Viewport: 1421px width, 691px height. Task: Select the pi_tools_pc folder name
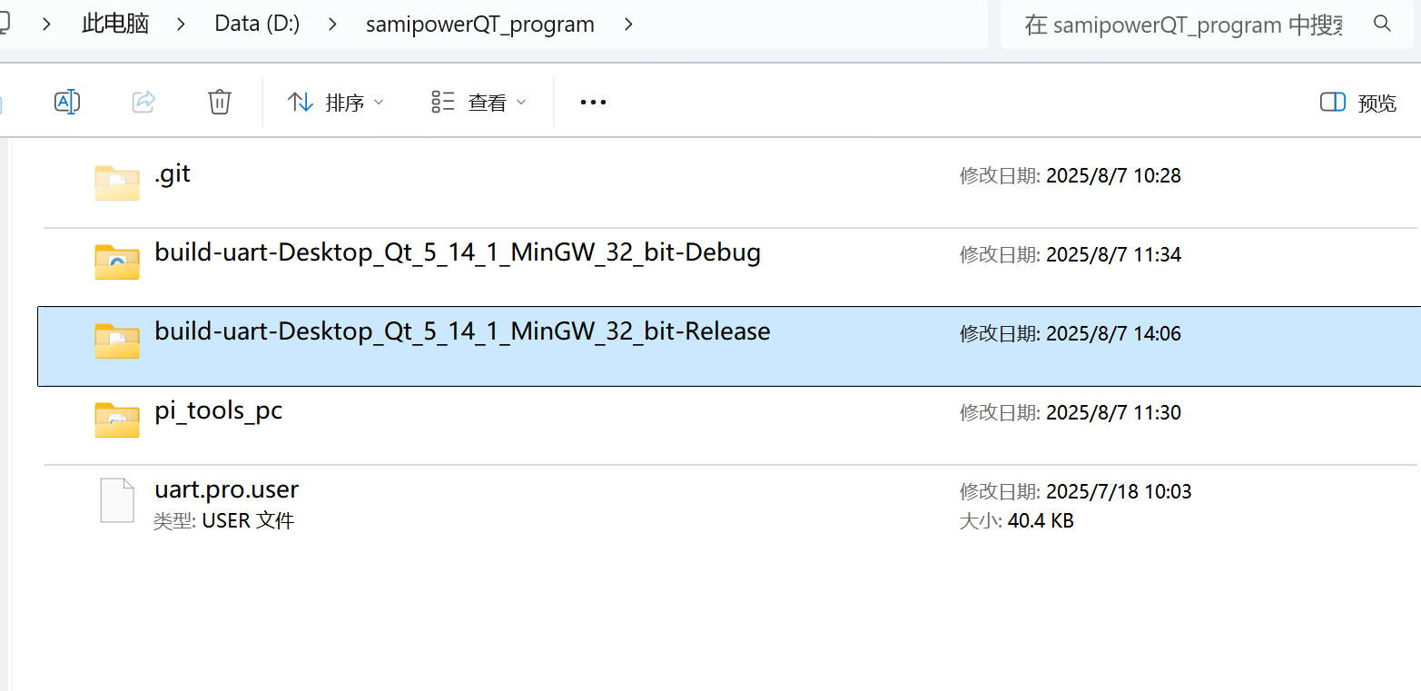[x=219, y=411]
